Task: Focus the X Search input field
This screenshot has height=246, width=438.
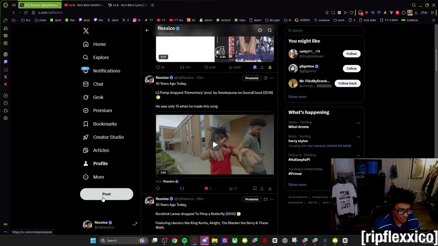Action: tap(324, 30)
